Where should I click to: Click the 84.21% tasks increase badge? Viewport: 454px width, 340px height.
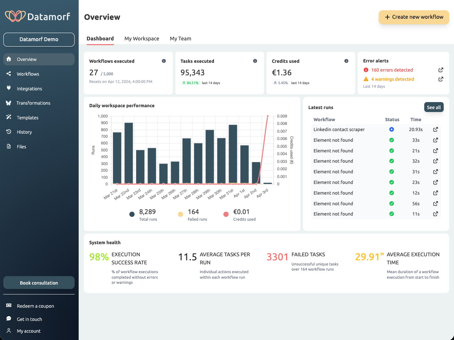pos(190,83)
